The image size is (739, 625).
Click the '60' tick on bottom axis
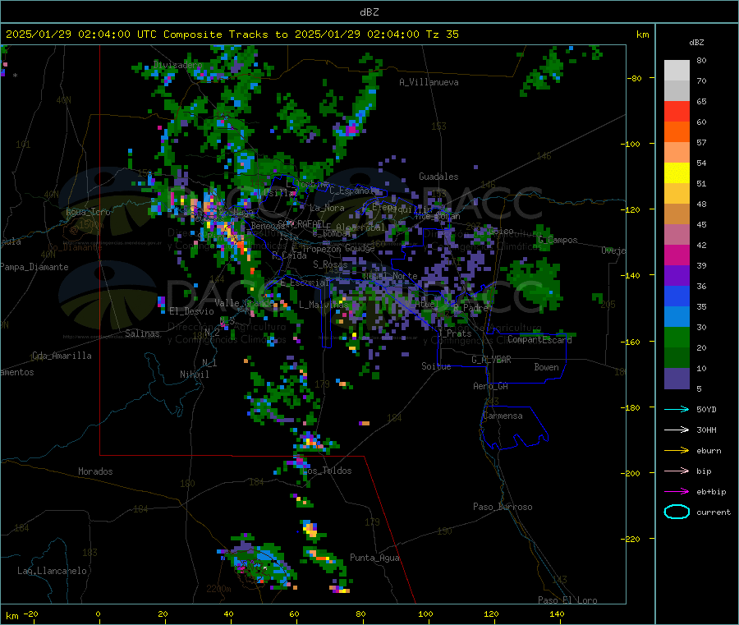point(294,614)
